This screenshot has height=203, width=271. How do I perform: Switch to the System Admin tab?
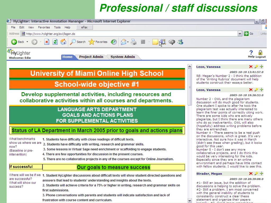pos(123,57)
